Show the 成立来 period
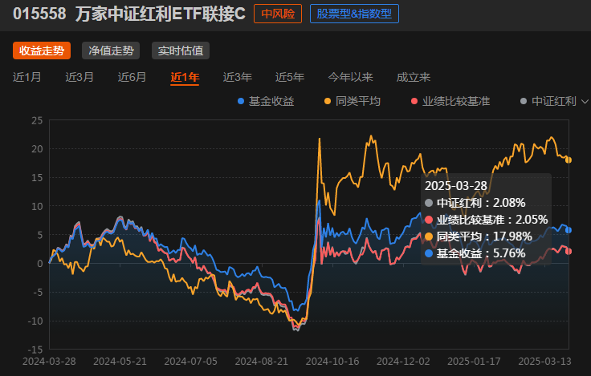Image resolution: width=591 pixels, height=376 pixels. tap(413, 77)
